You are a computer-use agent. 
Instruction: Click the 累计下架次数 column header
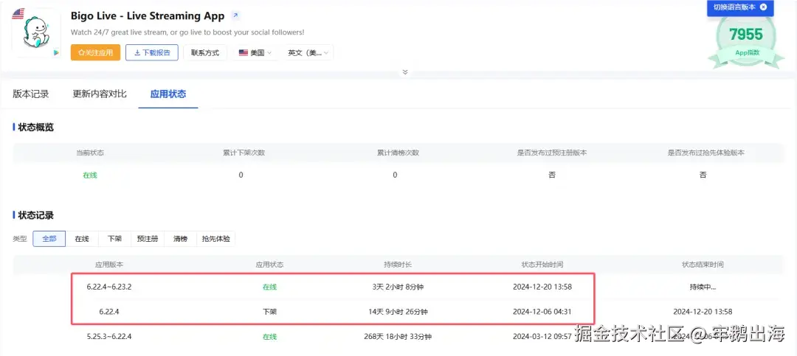click(x=244, y=153)
